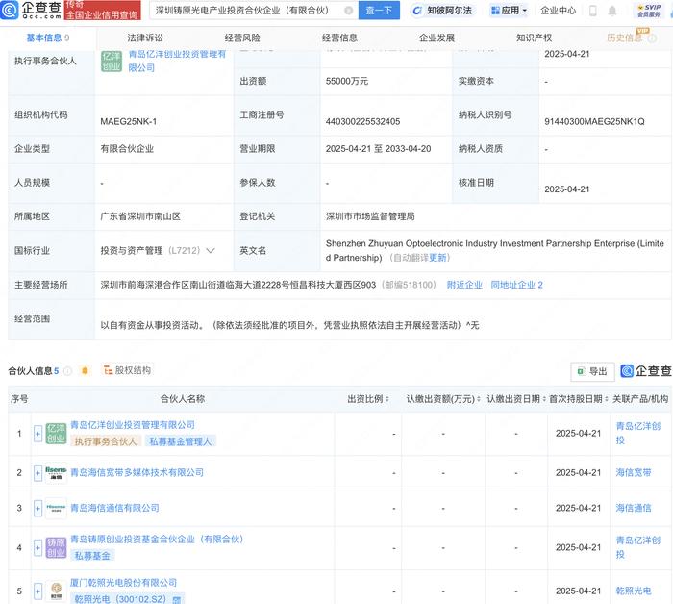Screen dimensions: 673x604
Task: Open 青岛海信宽带多媒体技术有限公司
Action: (x=137, y=472)
